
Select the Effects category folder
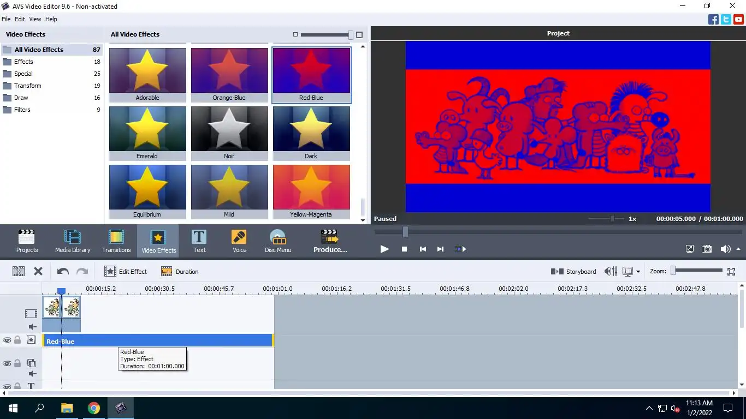[51, 62]
